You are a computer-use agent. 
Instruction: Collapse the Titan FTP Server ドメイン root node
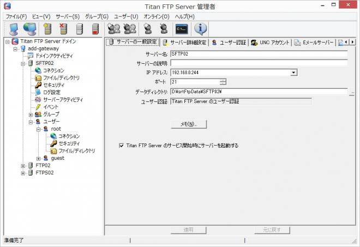[8, 42]
